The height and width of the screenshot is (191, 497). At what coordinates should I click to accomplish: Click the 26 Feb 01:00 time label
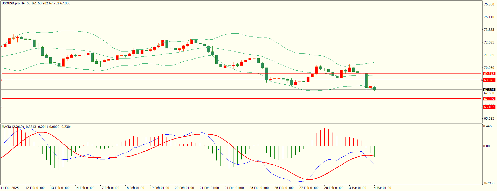284,188
